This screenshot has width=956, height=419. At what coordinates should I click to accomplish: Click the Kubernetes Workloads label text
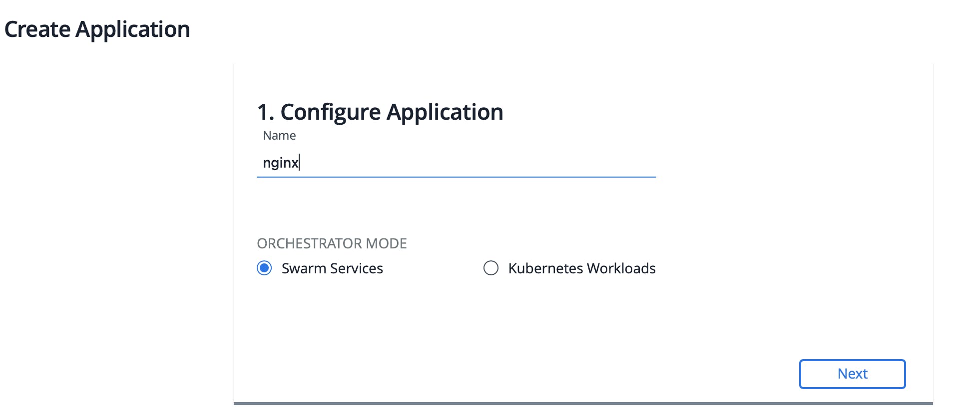pyautogui.click(x=581, y=268)
